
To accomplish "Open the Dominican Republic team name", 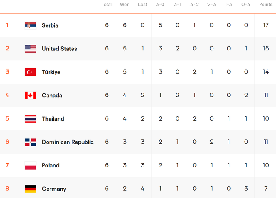I will point(68,142).
